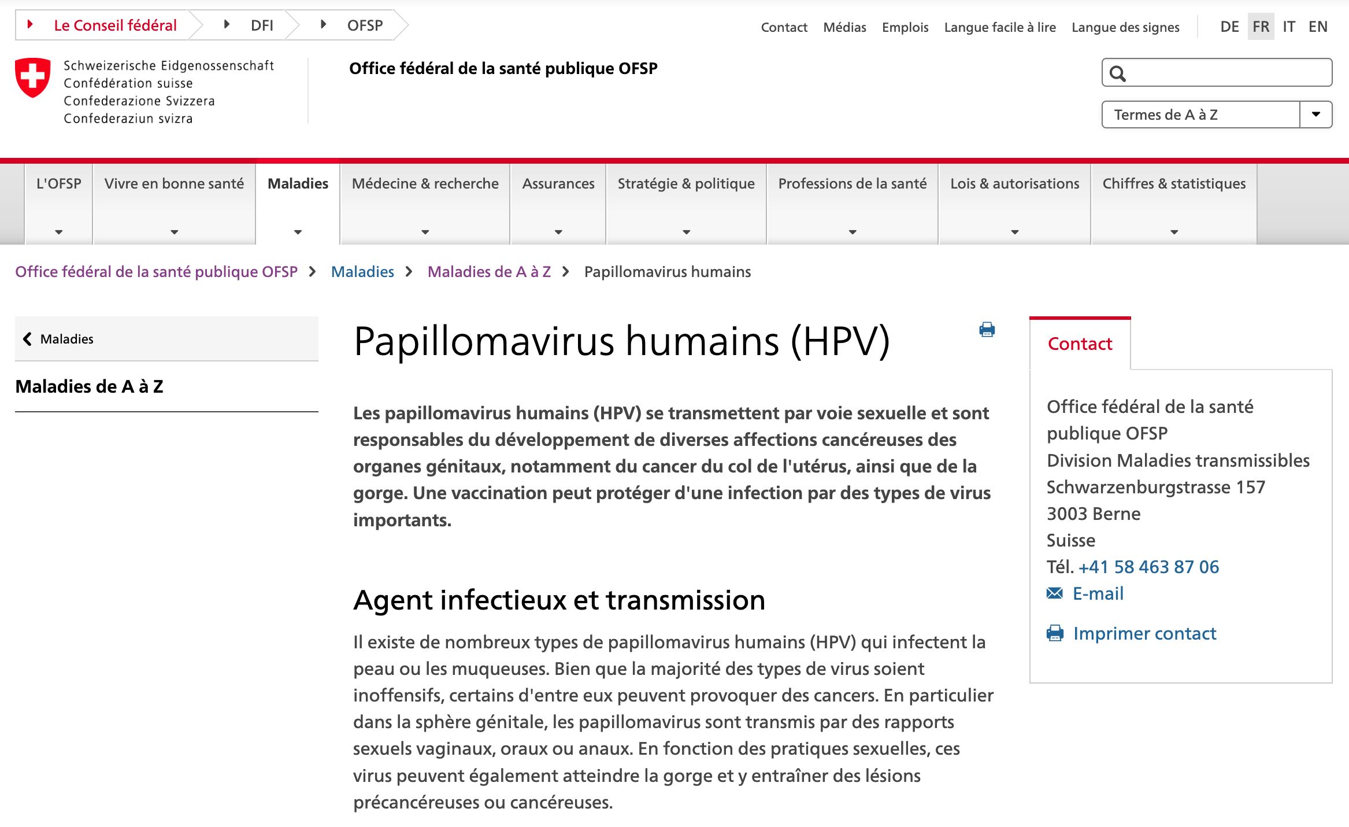Switch language to EN
This screenshot has width=1349, height=827.
pos(1318,27)
